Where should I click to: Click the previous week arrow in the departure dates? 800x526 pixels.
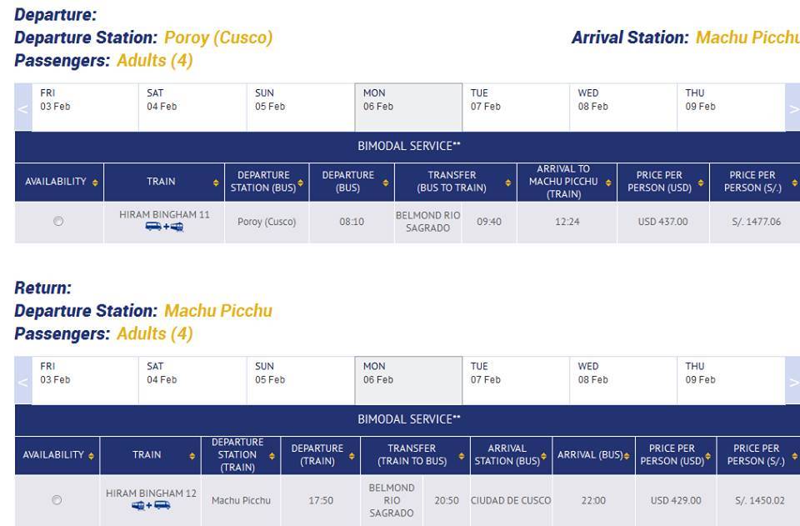tap(23, 108)
